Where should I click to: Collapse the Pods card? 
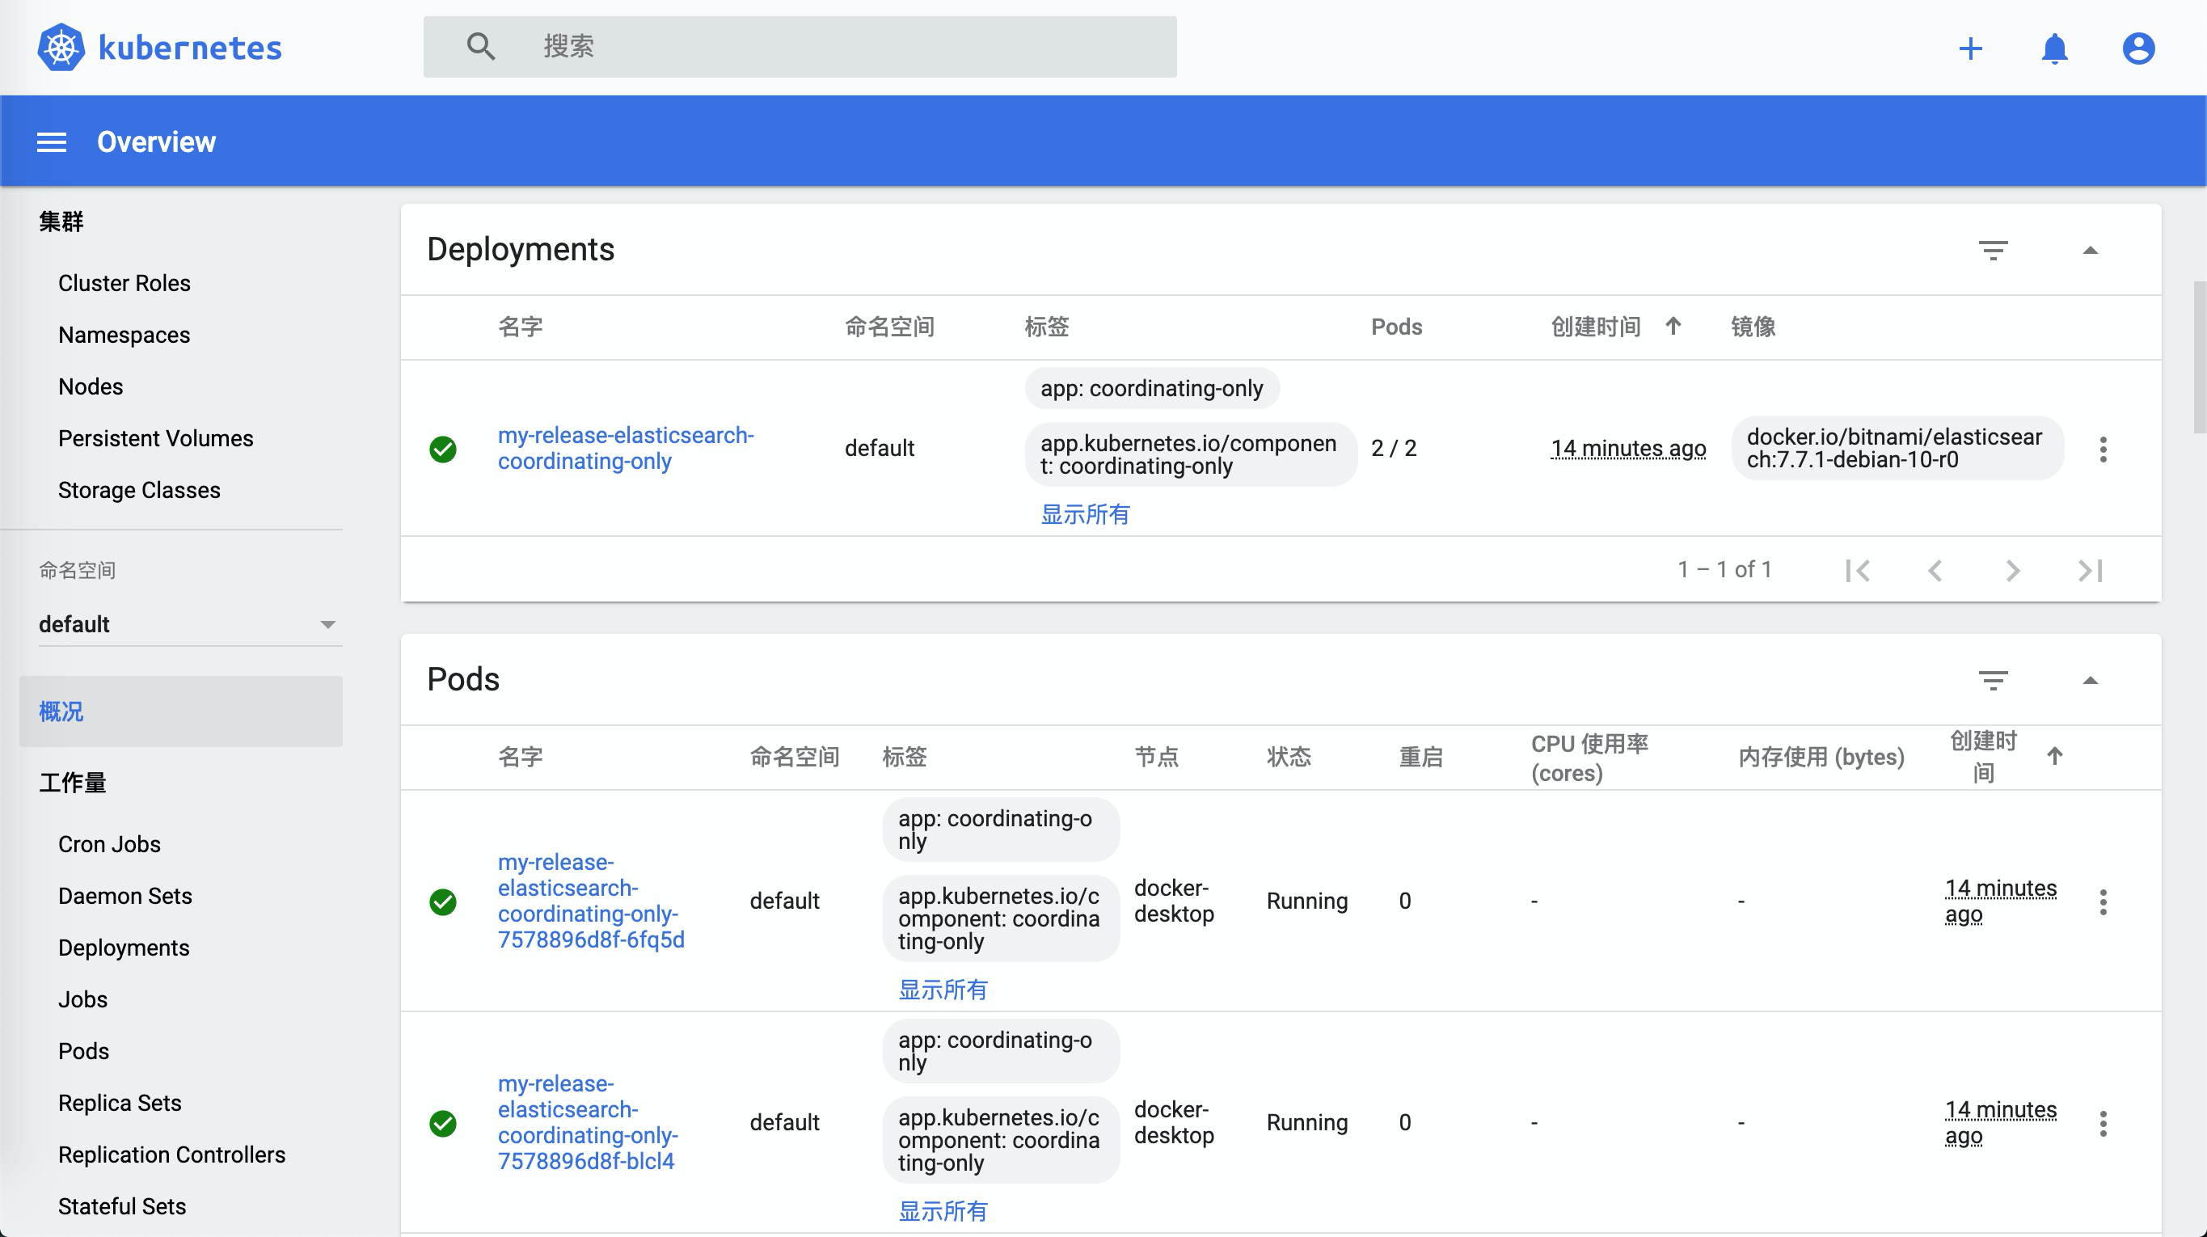coord(2091,681)
